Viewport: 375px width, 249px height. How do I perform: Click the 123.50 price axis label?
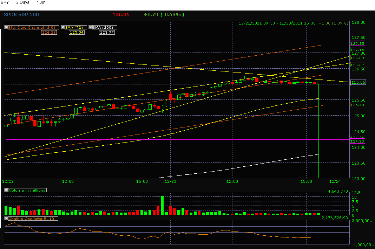(x=358, y=163)
